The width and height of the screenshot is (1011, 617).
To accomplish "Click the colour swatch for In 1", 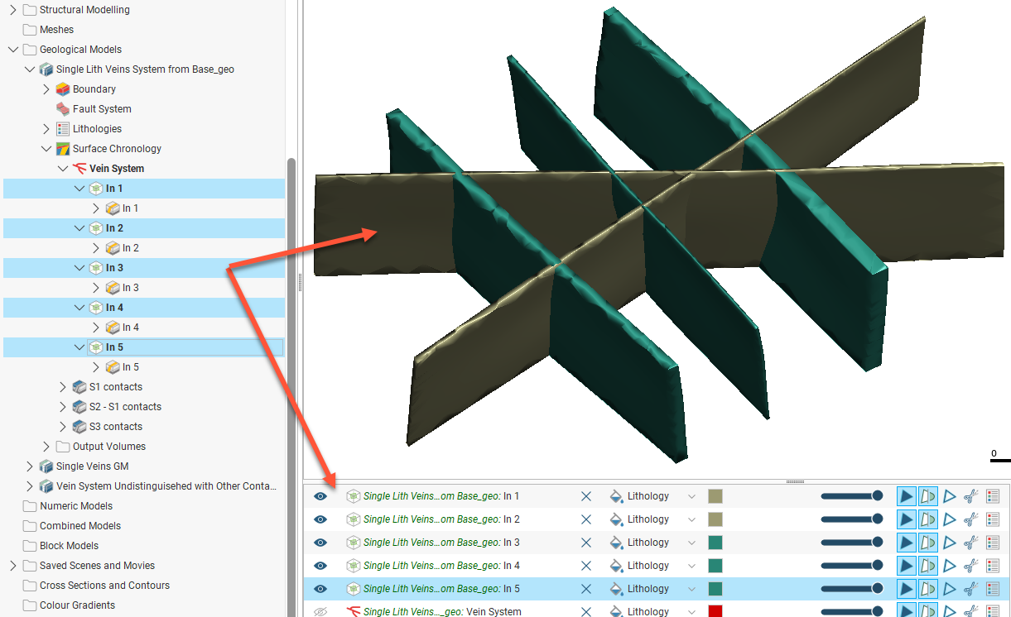I will point(715,496).
